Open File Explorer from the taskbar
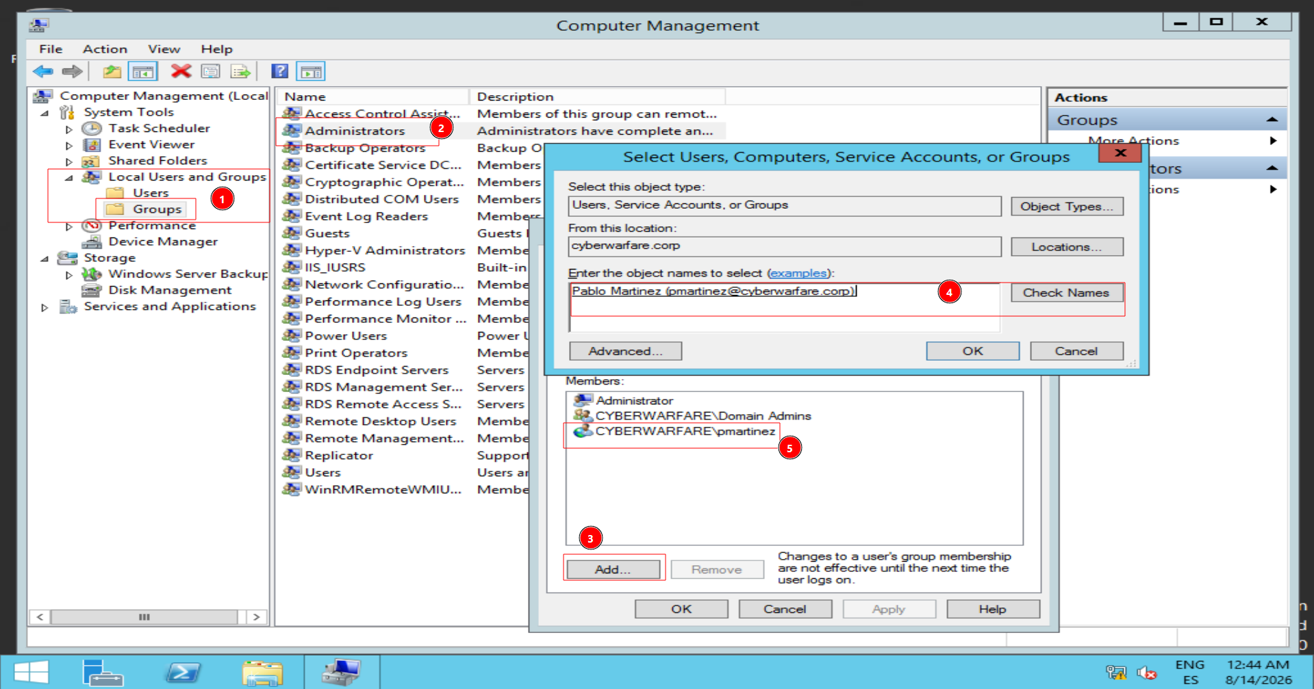Screen dimensions: 1314x689 coord(262,673)
